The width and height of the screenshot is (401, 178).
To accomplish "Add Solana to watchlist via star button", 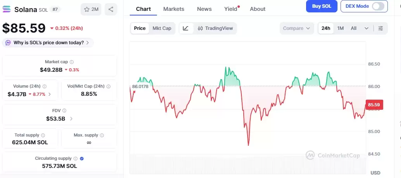I will (91, 9).
